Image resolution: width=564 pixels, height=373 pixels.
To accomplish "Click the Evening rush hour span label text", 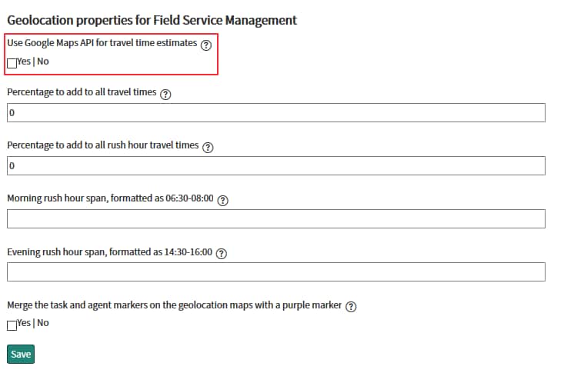I will pyautogui.click(x=109, y=251).
